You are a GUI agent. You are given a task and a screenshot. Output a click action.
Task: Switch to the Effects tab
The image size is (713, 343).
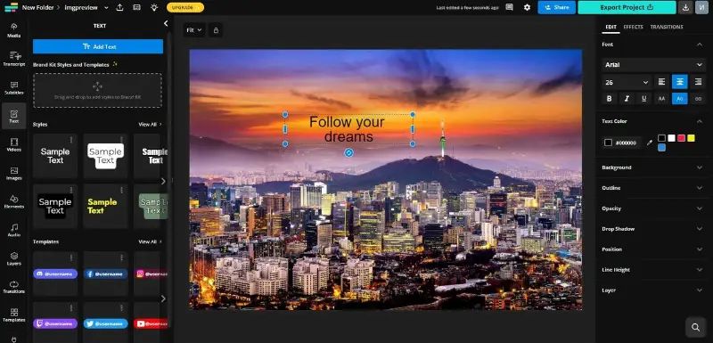(633, 27)
